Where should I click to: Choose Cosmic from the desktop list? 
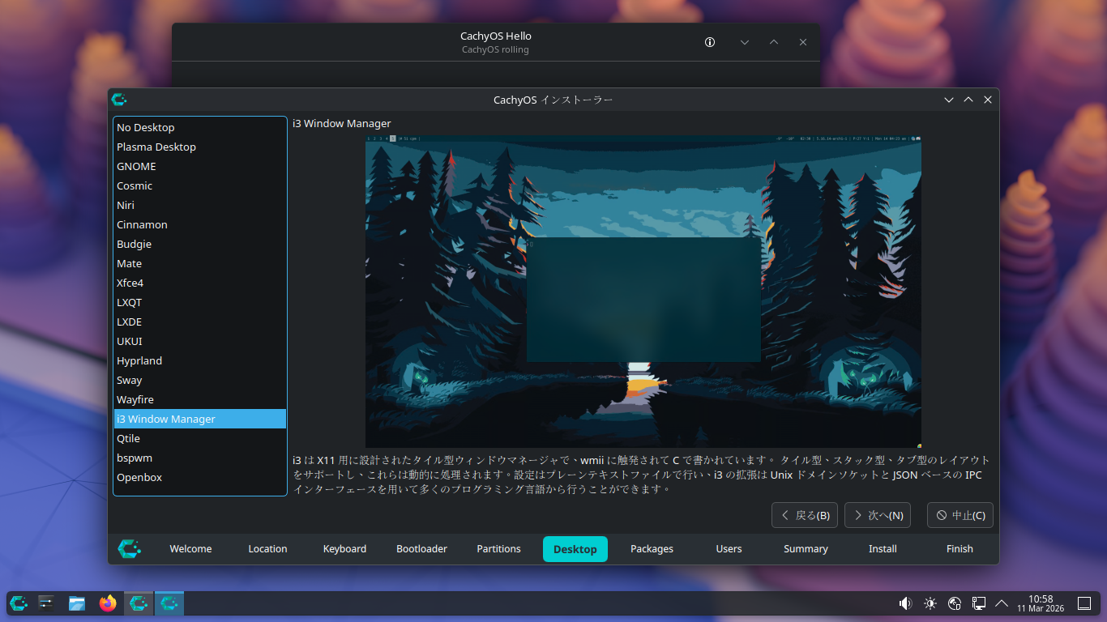pos(200,185)
